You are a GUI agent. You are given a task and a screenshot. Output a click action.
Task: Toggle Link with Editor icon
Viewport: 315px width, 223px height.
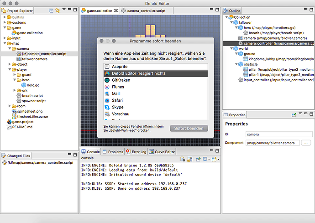(58, 10)
